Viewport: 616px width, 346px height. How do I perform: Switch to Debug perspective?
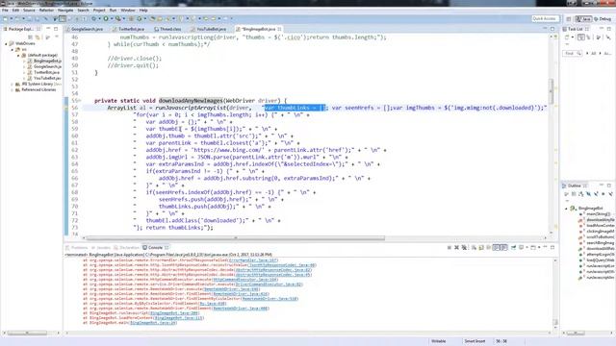tap(603, 19)
